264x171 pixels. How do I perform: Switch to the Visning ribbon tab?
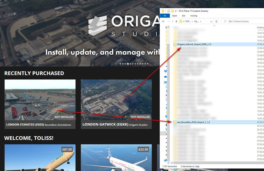click(194, 16)
